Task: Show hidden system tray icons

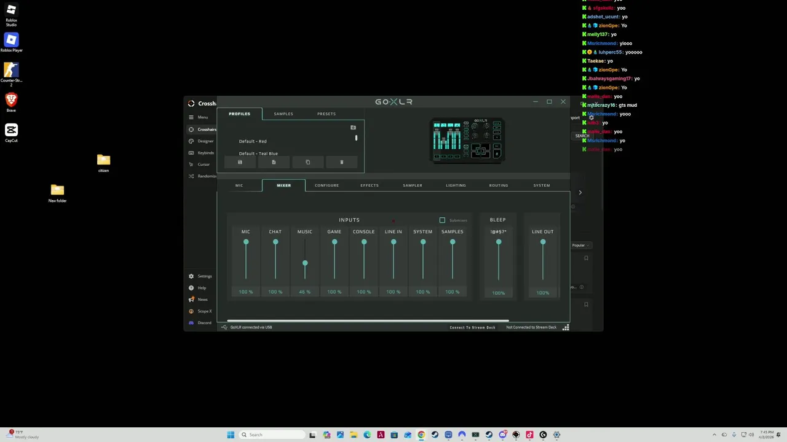Action: point(714,435)
